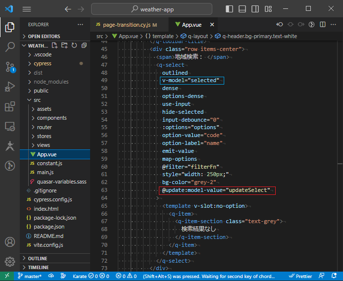343x281 pixels.
Task: Switch to the page-transition.cy.js tab
Action: 129,25
